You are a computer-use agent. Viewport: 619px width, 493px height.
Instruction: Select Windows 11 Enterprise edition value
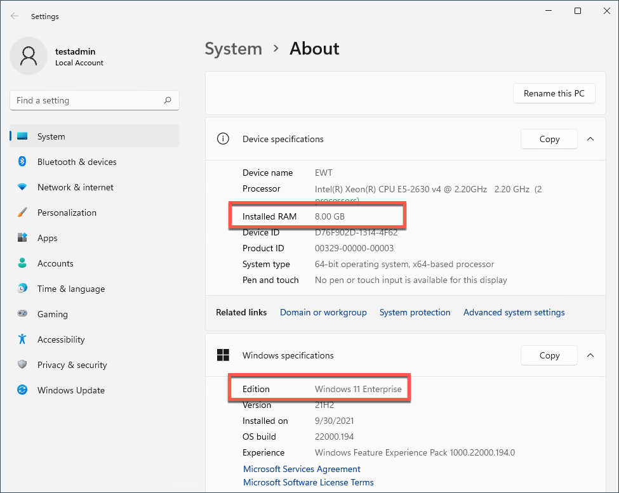[x=358, y=390]
